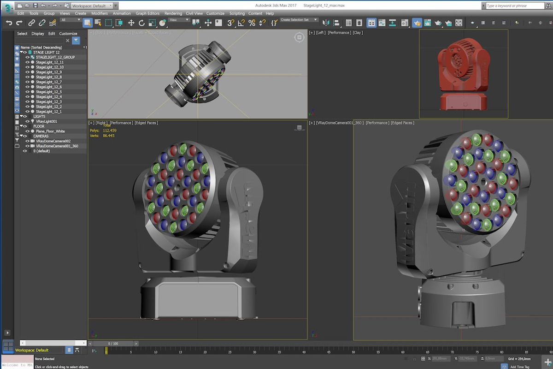Click the search keyword or phrase field

click(x=515, y=6)
